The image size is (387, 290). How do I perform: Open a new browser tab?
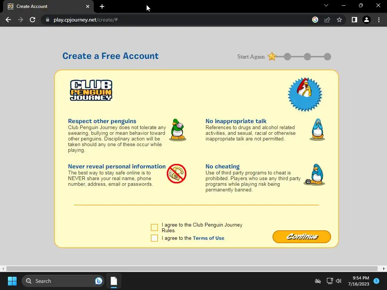[102, 6]
